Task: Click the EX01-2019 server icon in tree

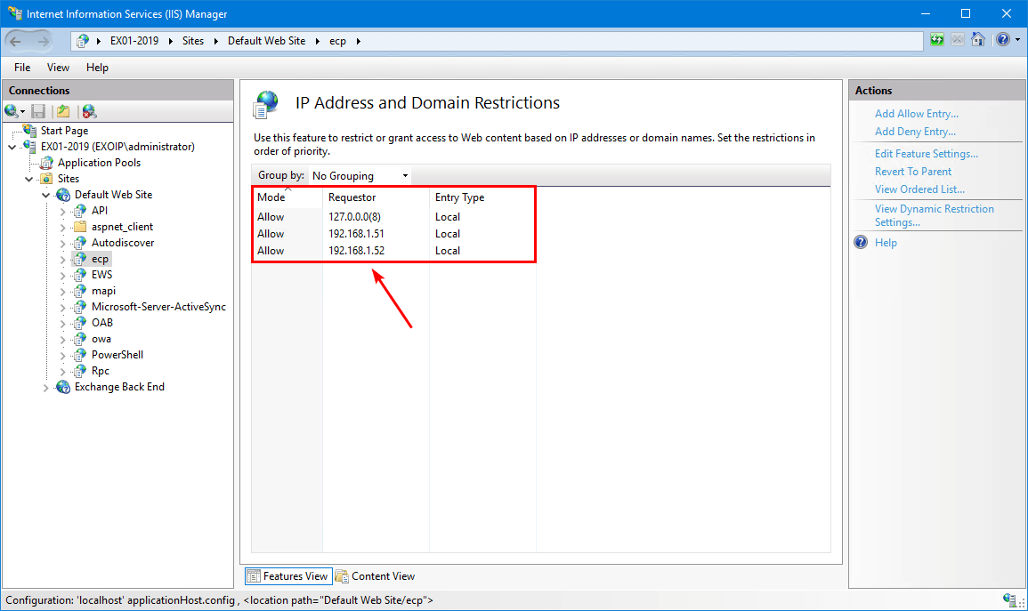Action: (29, 147)
